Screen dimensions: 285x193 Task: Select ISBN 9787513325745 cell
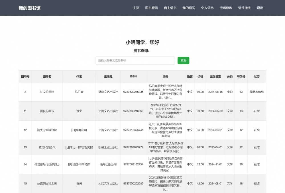coord(133,130)
